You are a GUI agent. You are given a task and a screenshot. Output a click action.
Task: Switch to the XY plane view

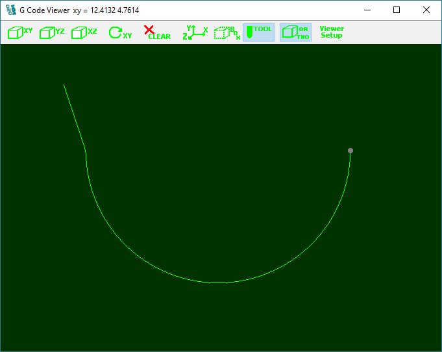point(19,32)
